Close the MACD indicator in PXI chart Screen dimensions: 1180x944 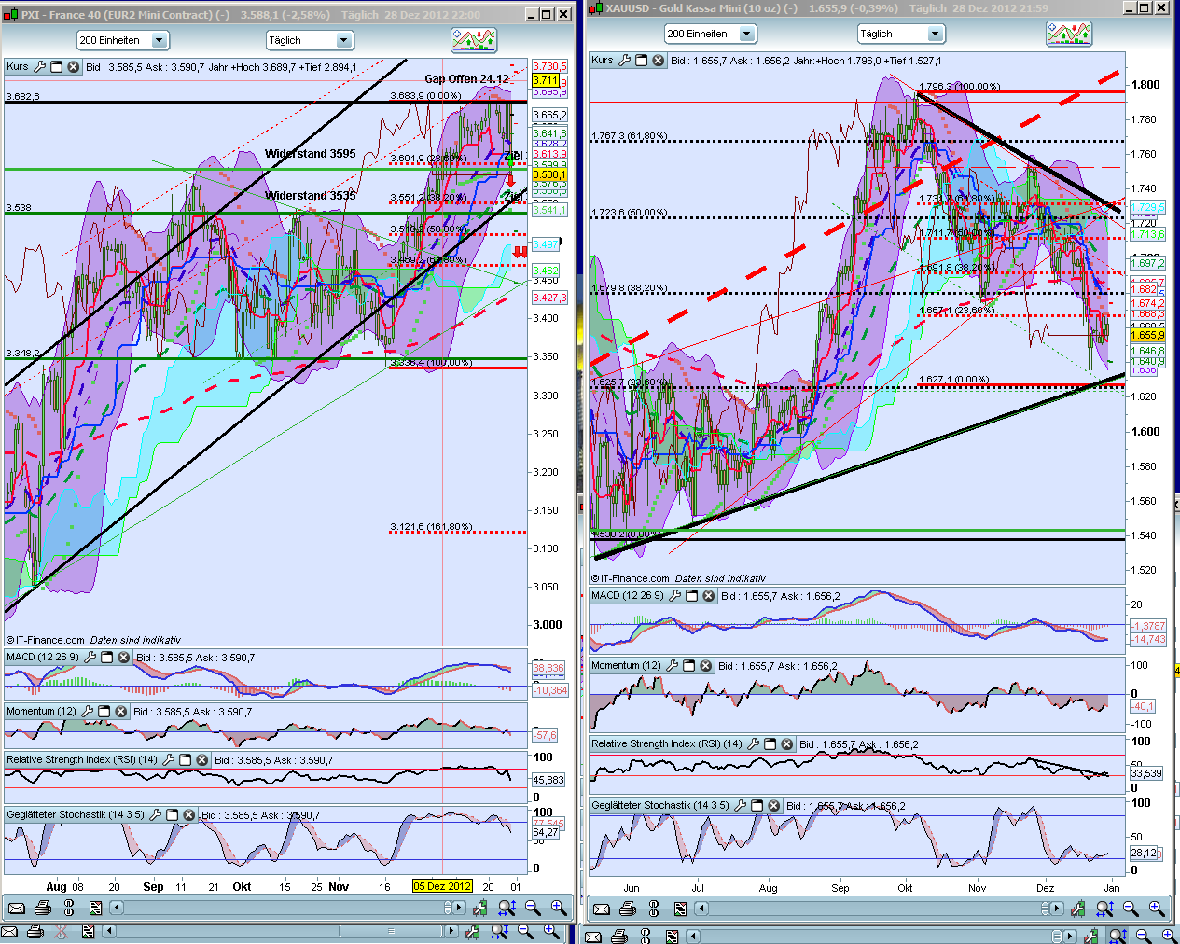(123, 658)
